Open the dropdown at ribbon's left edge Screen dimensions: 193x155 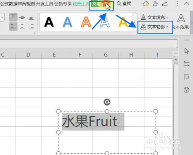(x=2, y=17)
